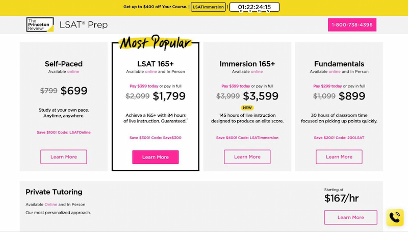Follow the online link under LSAT 165+

[x=151, y=71]
